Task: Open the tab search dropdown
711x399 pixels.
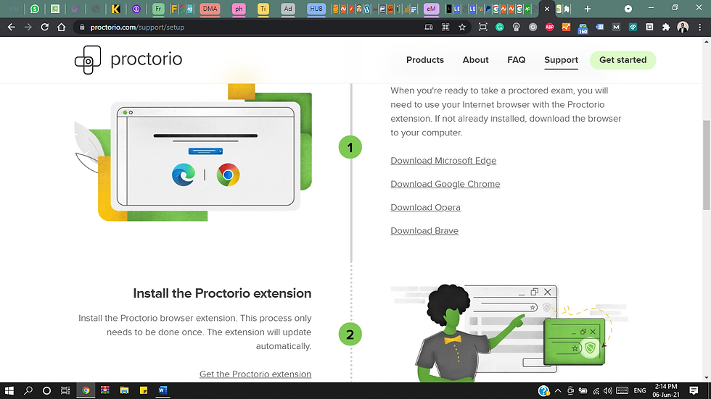Action: tap(628, 9)
